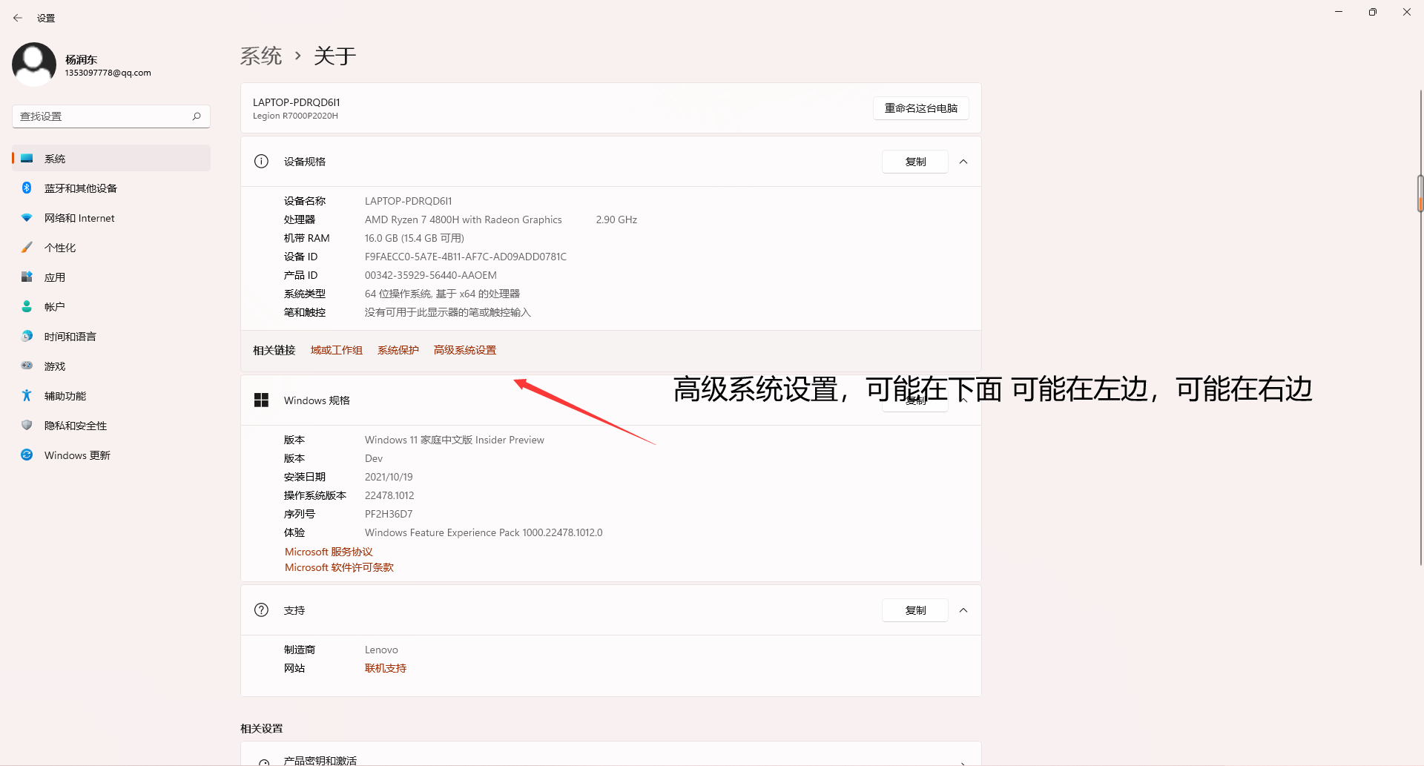Click the apps icon in sidebar

point(27,277)
